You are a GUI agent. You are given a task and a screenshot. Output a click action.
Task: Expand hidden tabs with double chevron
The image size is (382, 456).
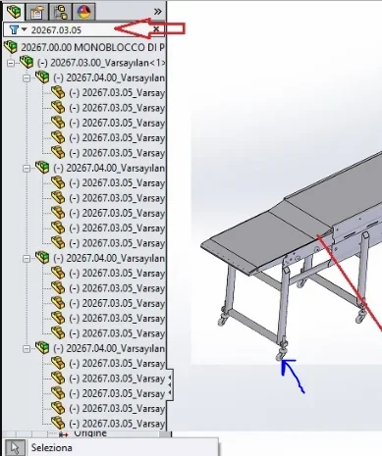158,12
